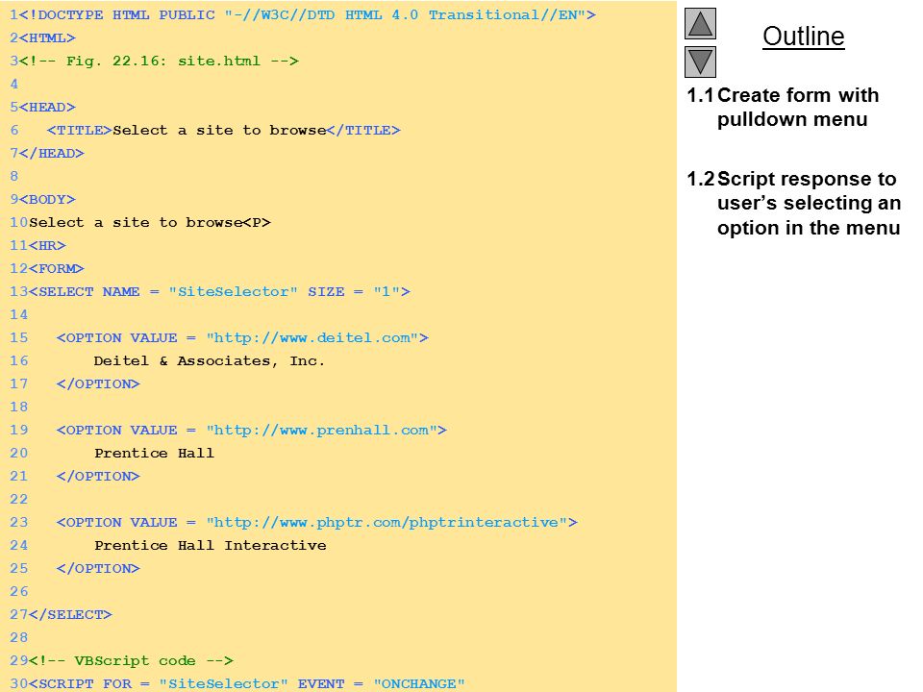Viewport: 923px width, 692px height.
Task: Click the VBScript code comment on line 29
Action: click(x=132, y=661)
